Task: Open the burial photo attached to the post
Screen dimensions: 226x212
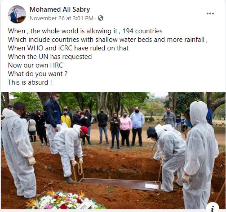Action: click(113, 150)
